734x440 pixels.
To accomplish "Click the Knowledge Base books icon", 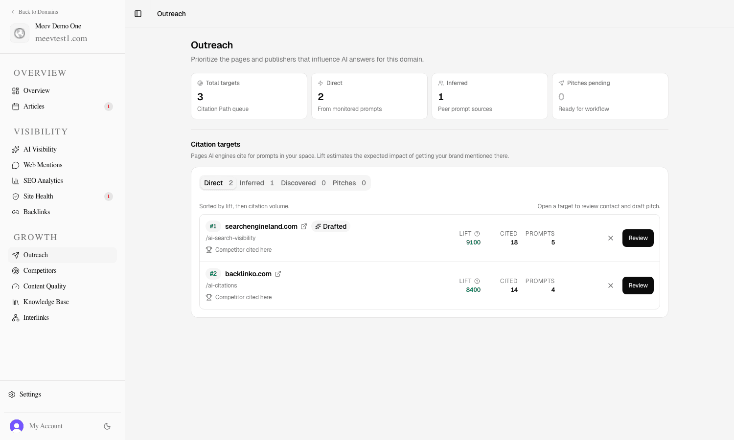I will (16, 302).
